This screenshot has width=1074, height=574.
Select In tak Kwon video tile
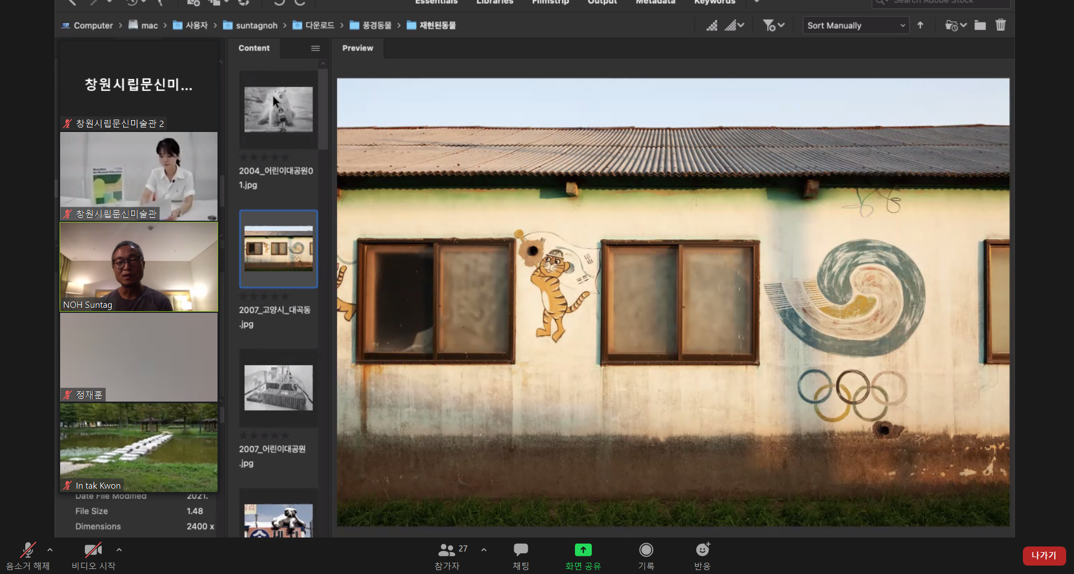(139, 448)
